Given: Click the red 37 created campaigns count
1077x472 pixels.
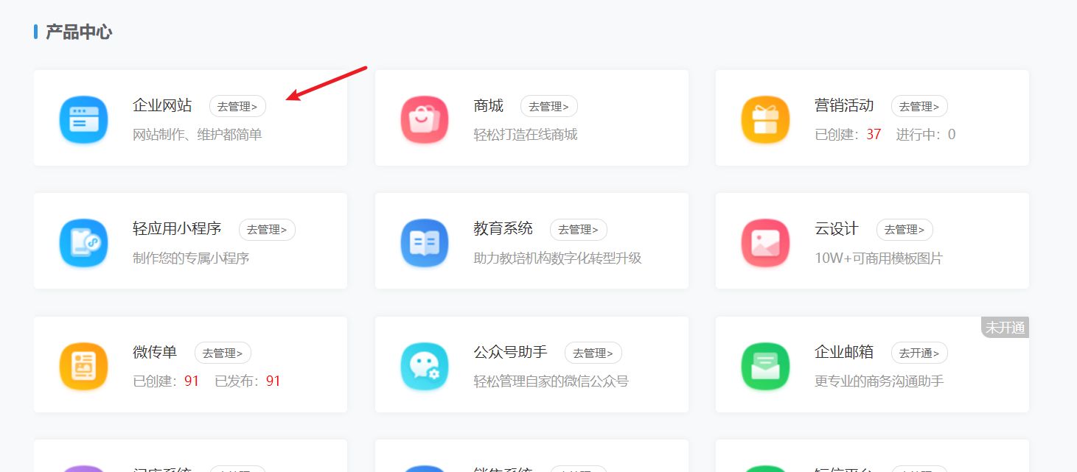Looking at the screenshot, I should tap(874, 134).
